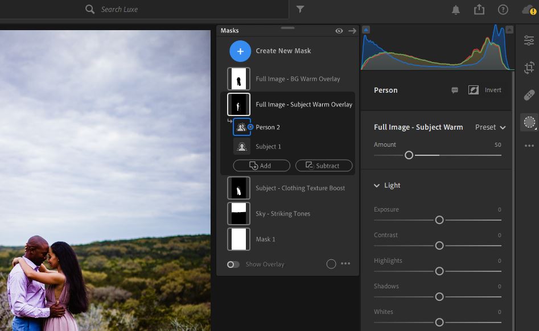Viewport: 539px width, 331px height.
Task: Click the filter funnel icon
Action: click(x=300, y=9)
